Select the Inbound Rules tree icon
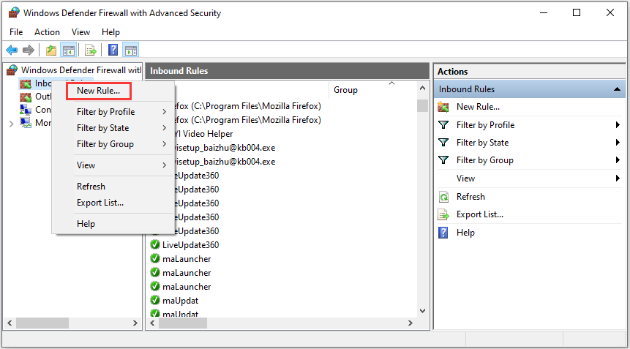The width and height of the screenshot is (630, 349). pyautogui.click(x=26, y=83)
